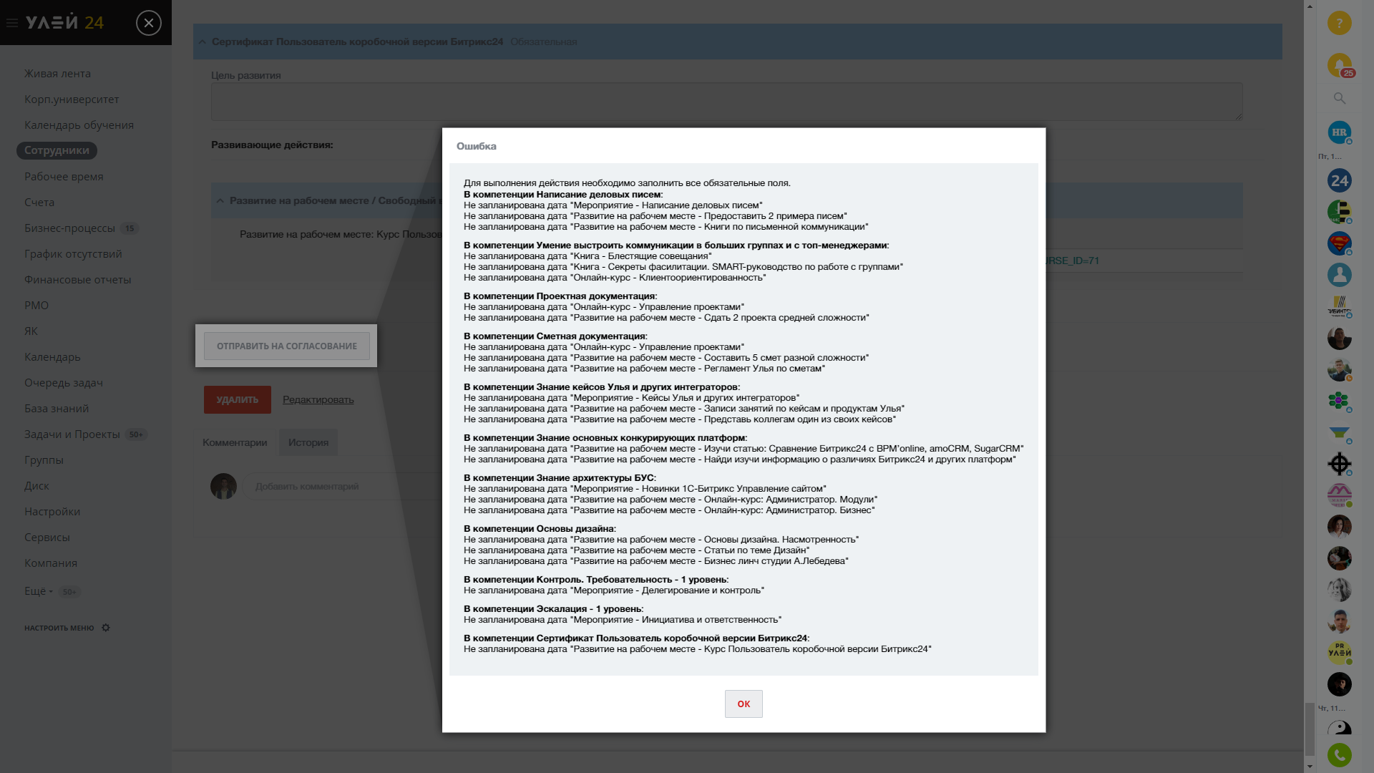Click the scroll up arrow of page scrollbar
The image size is (1374, 773).
tap(1310, 6)
